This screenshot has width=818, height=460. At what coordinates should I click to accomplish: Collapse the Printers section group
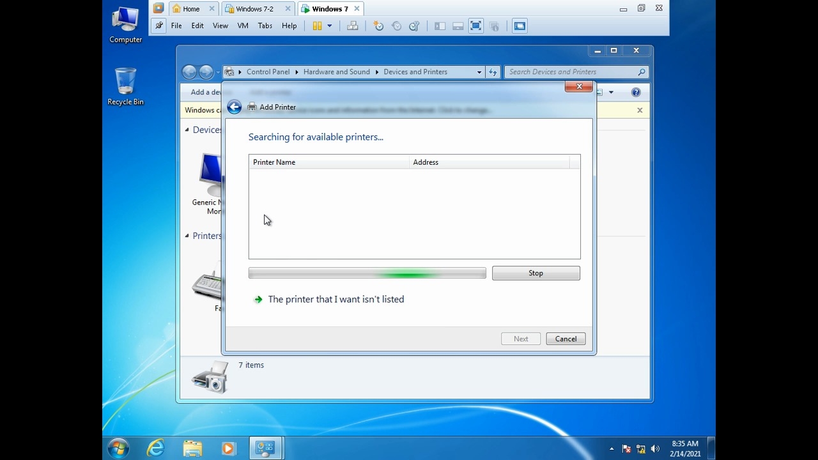coord(187,236)
